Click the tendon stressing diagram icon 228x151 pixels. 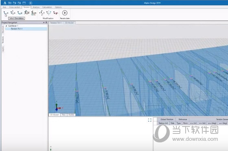point(34,13)
